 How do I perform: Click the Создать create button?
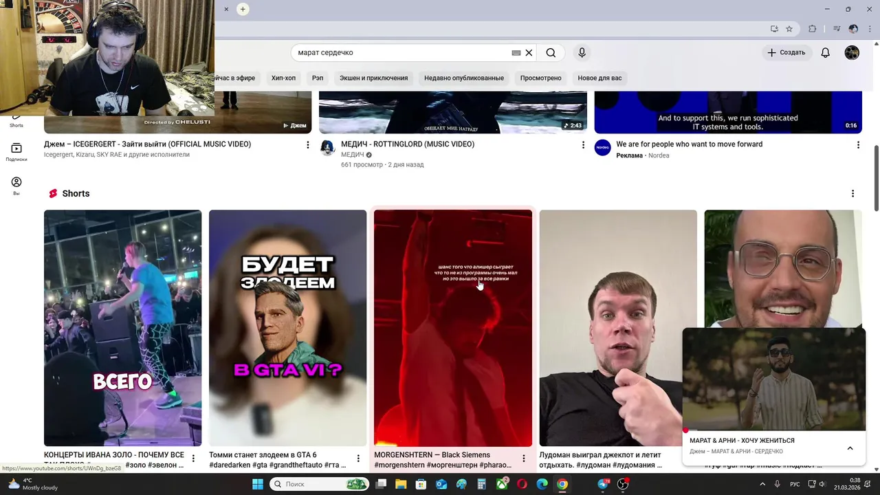786,53
